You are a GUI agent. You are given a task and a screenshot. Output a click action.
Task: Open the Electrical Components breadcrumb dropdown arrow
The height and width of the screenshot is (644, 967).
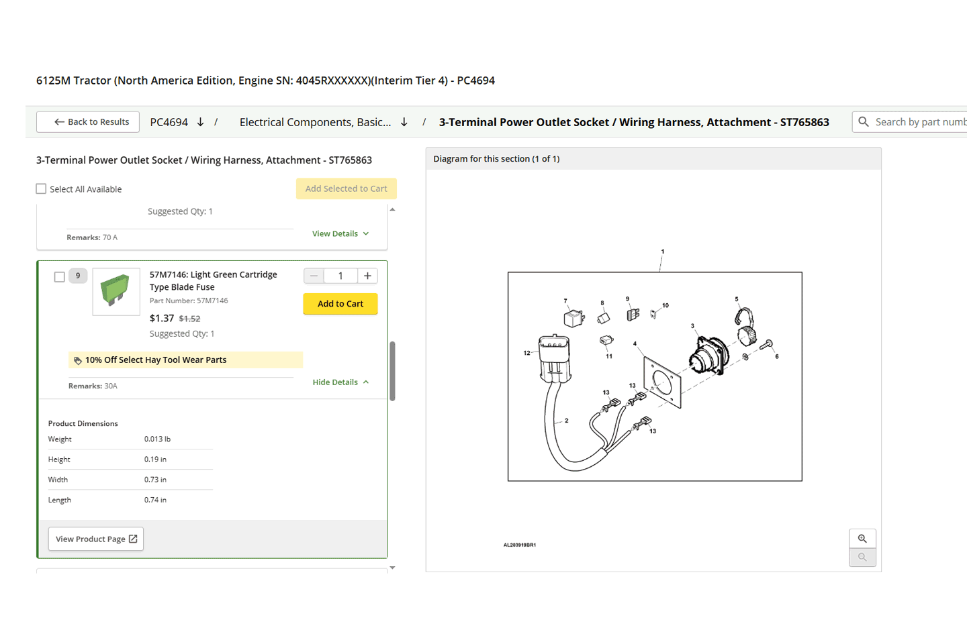(404, 122)
